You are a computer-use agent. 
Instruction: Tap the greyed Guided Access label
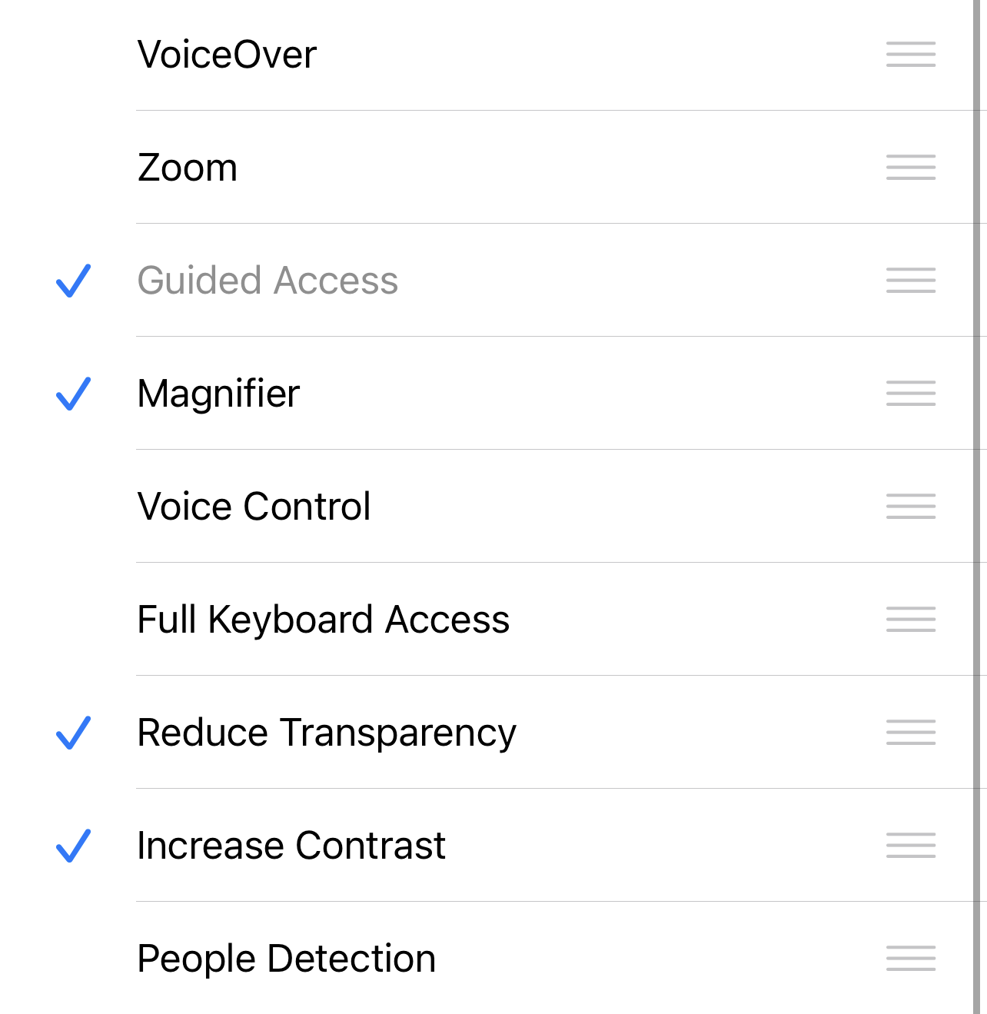pyautogui.click(x=268, y=281)
